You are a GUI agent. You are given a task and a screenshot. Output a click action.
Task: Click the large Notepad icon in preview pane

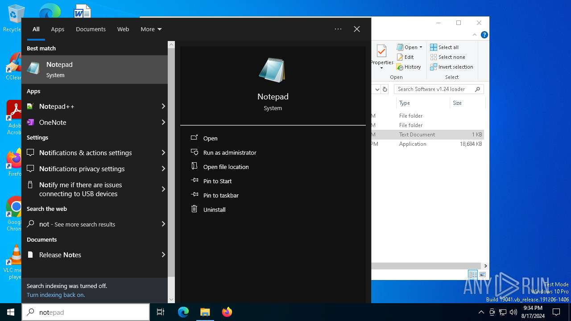pos(273,70)
